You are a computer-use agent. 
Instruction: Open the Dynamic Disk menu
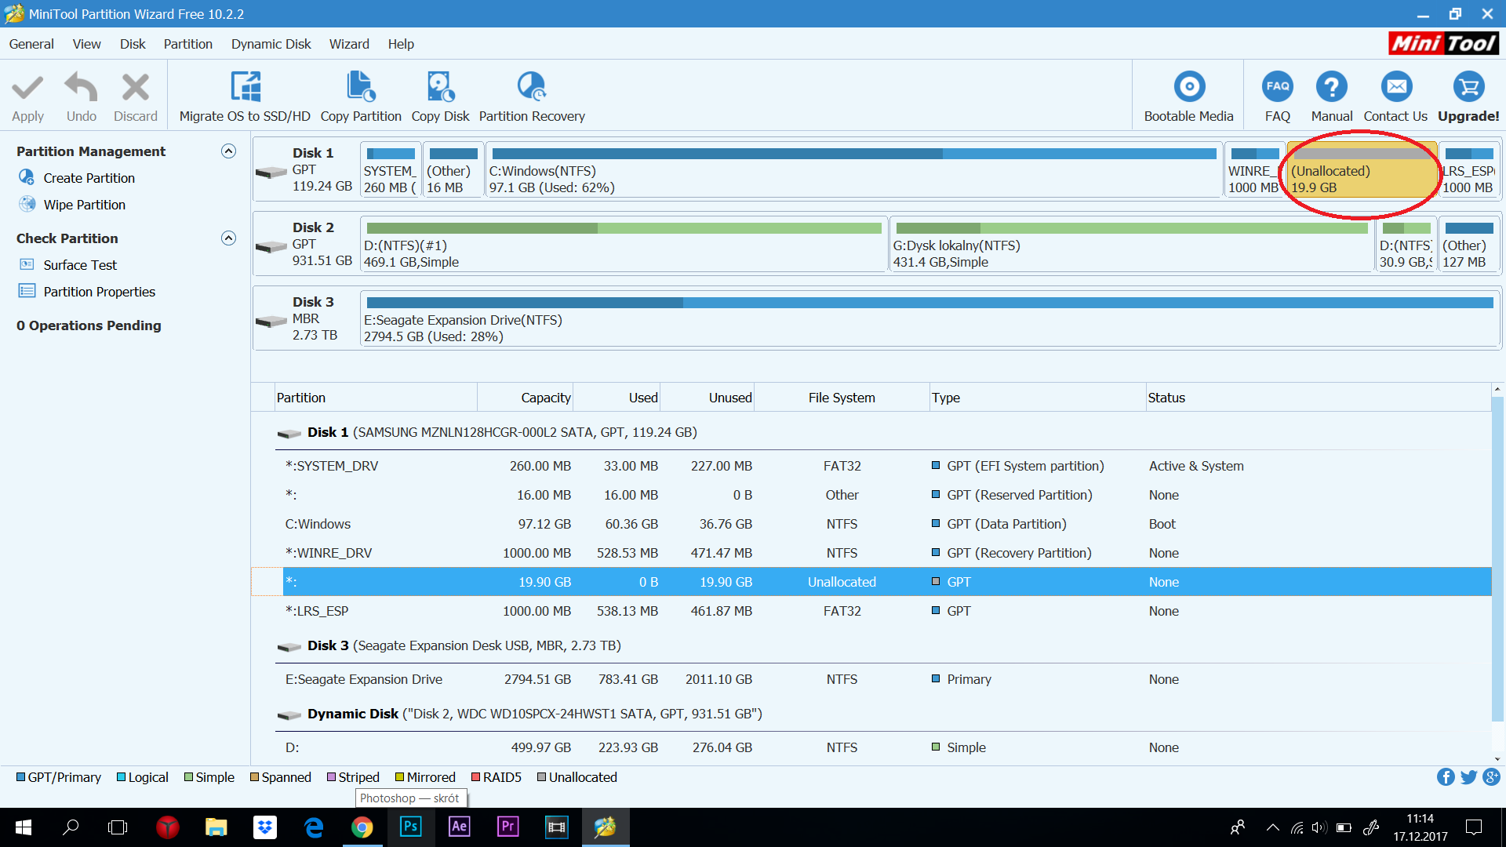pos(271,44)
